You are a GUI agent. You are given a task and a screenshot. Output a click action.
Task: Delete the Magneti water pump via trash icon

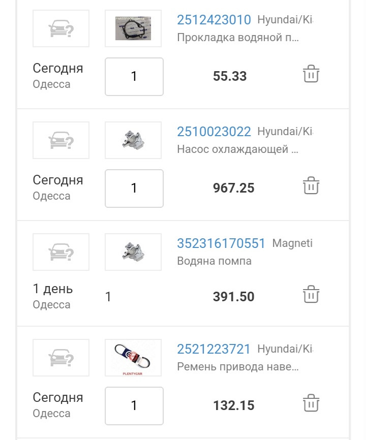coord(311,294)
